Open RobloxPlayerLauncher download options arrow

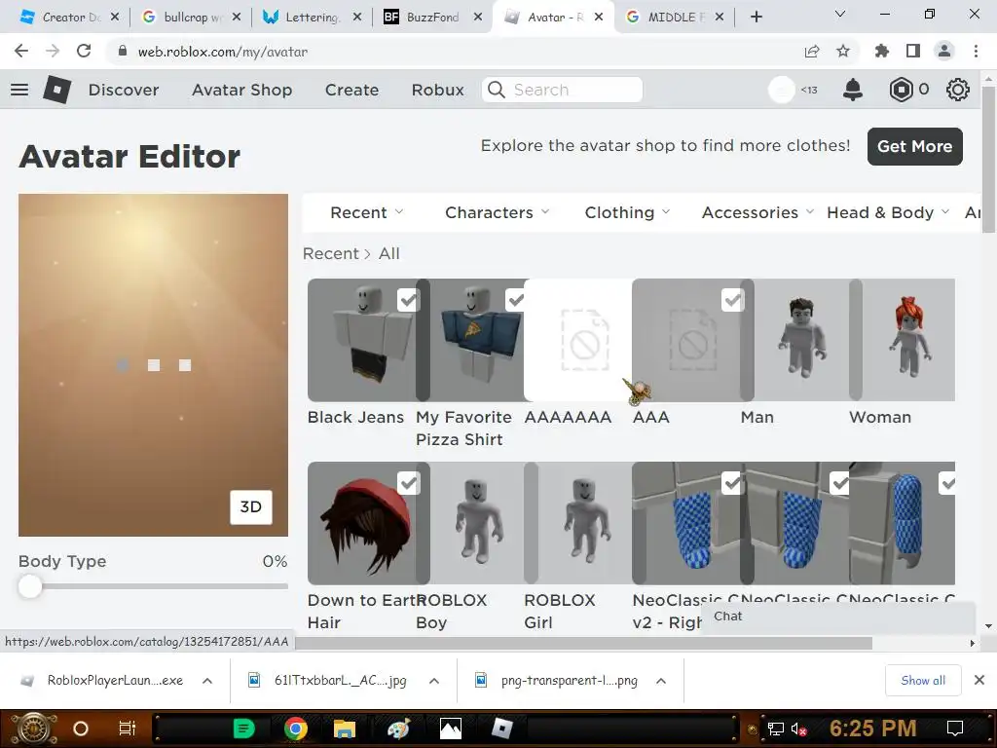[207, 681]
